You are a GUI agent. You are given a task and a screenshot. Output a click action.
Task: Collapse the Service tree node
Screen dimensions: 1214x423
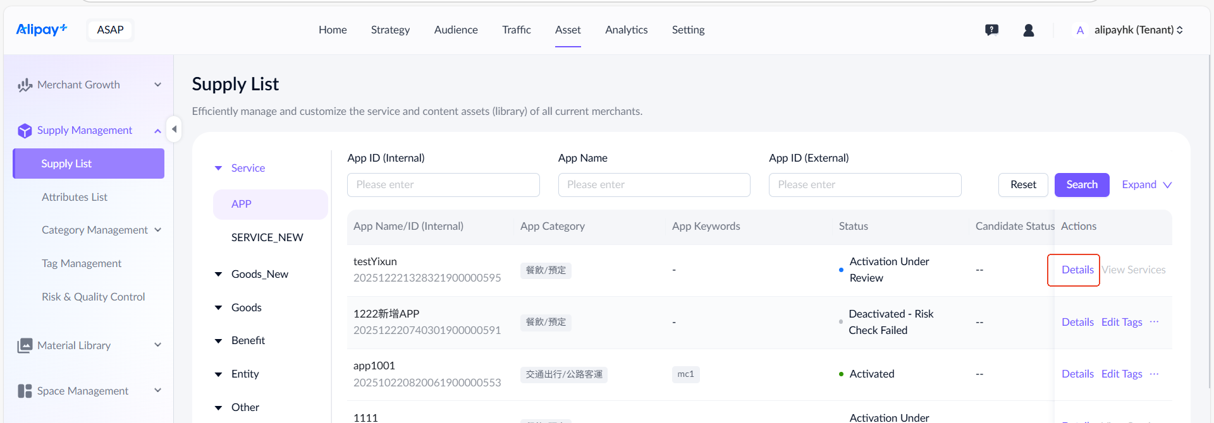click(219, 168)
